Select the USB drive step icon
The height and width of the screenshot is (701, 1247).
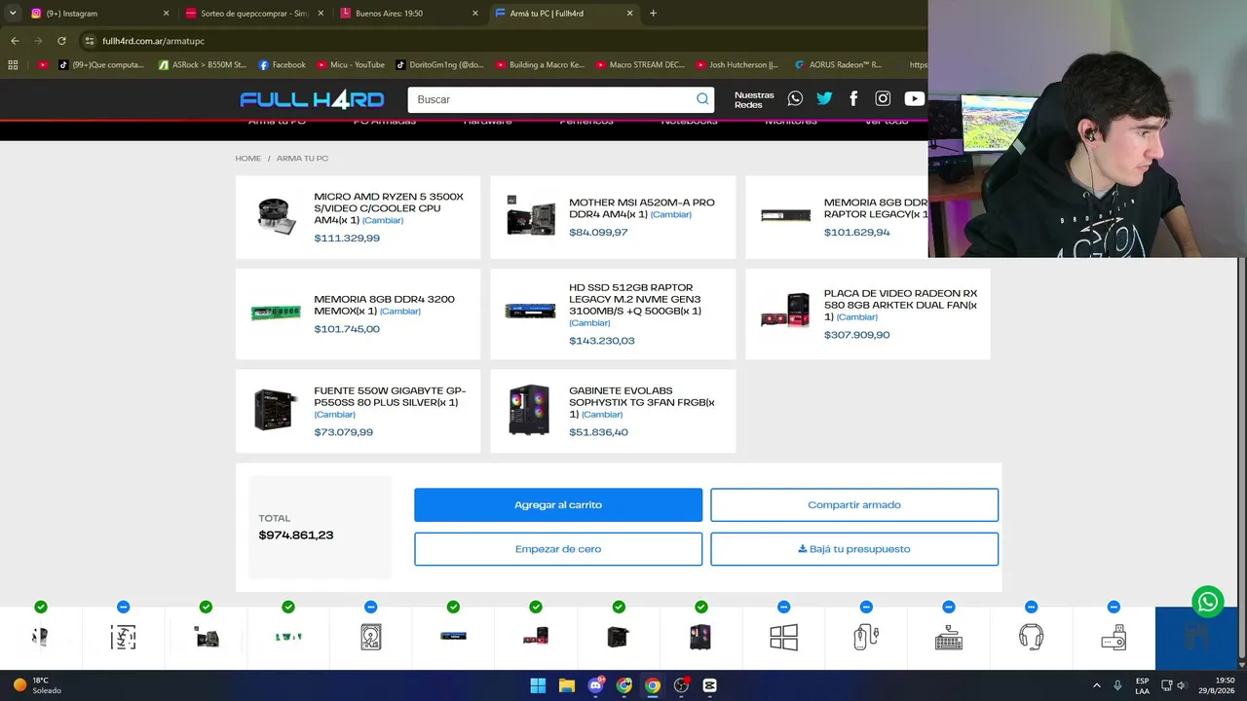tap(1114, 637)
